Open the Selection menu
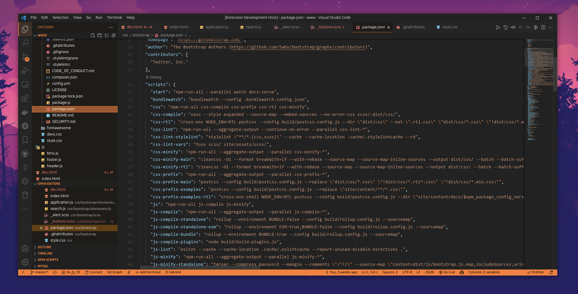 [x=61, y=18]
